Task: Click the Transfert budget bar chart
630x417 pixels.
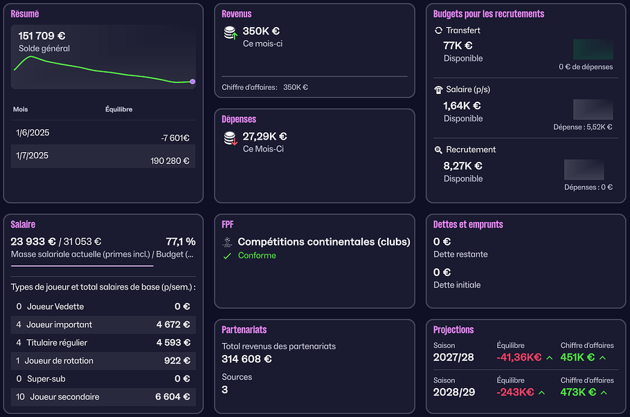Action: pyautogui.click(x=593, y=49)
